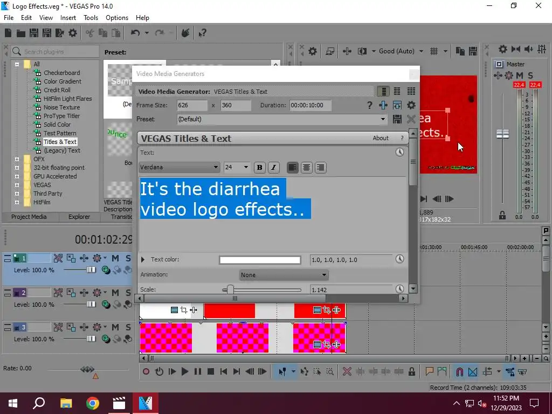
Task: Click the Text color animation clock icon
Action: click(x=399, y=259)
